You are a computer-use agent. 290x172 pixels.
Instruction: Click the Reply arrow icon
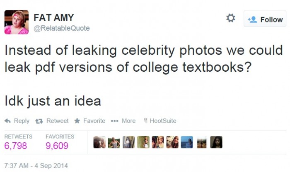7,121
